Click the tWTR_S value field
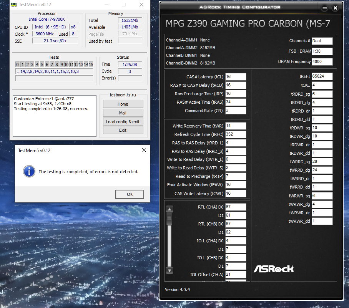349x308 pixels. tap(236, 168)
